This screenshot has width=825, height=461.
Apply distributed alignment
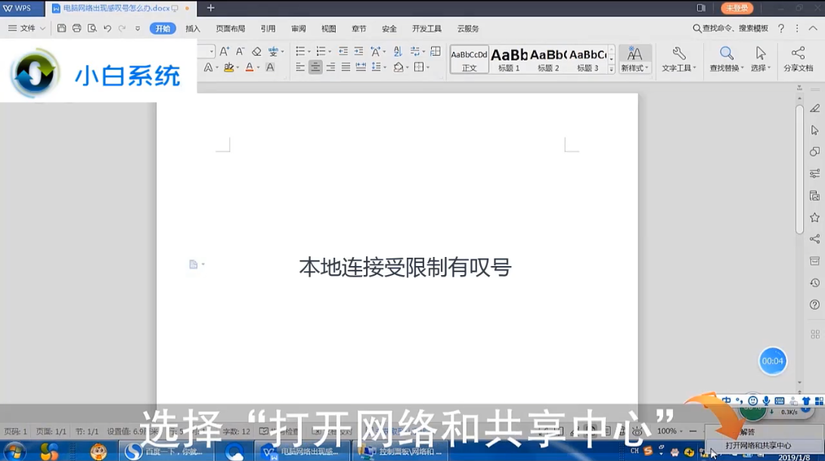coord(361,67)
